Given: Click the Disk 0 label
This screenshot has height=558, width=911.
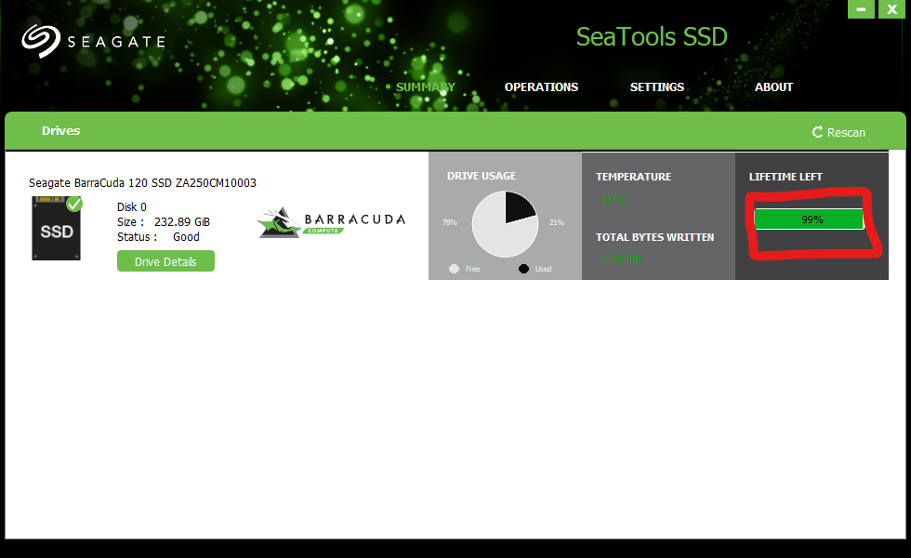Looking at the screenshot, I should click(x=132, y=206).
